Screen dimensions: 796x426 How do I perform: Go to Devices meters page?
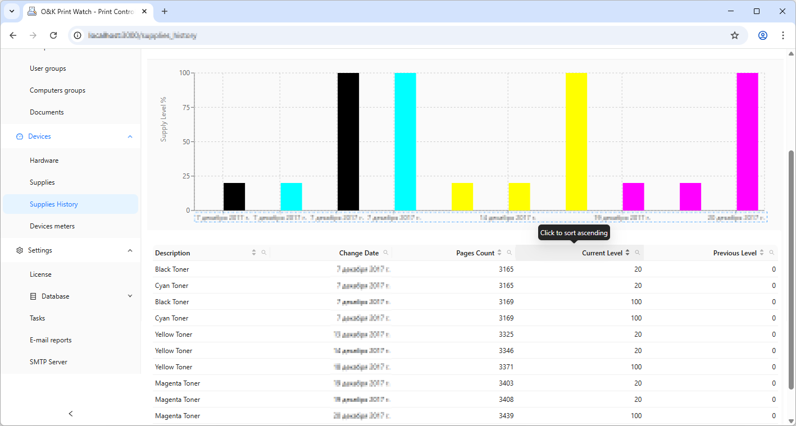pyautogui.click(x=52, y=226)
